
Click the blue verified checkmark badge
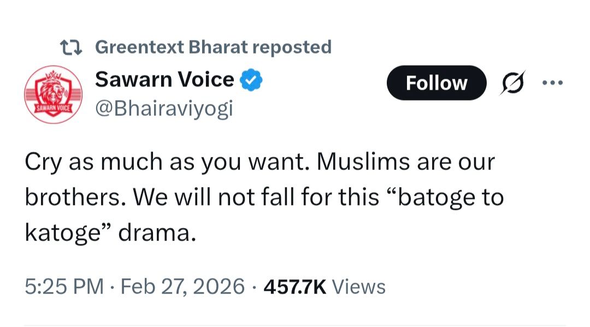(251, 80)
